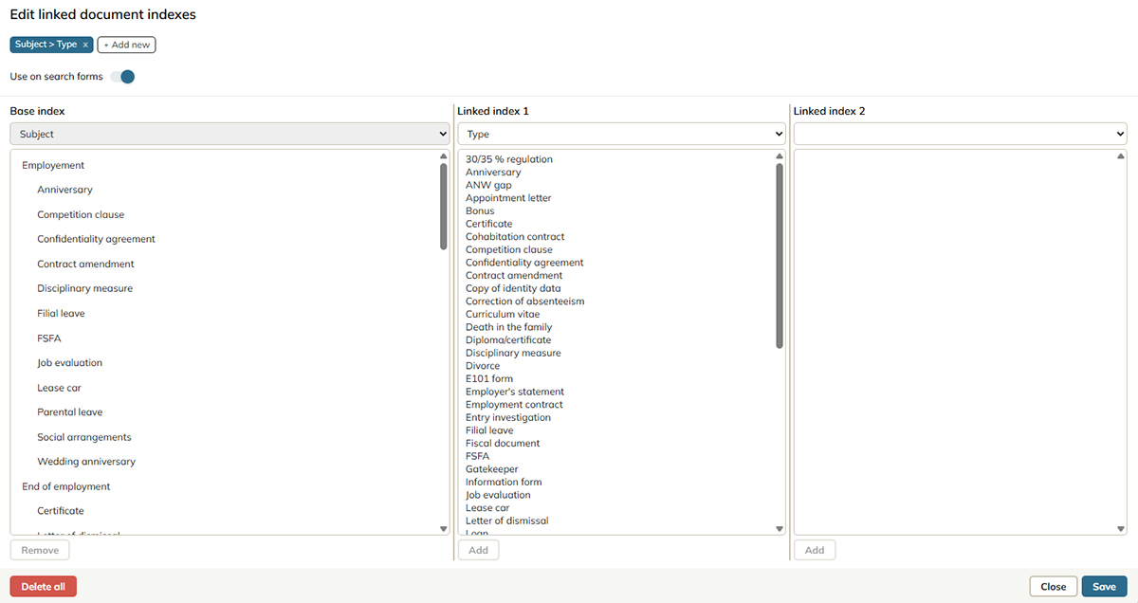Viewport: 1138px width, 603px height.
Task: Select Lease car in Base index tree
Action: coord(59,388)
